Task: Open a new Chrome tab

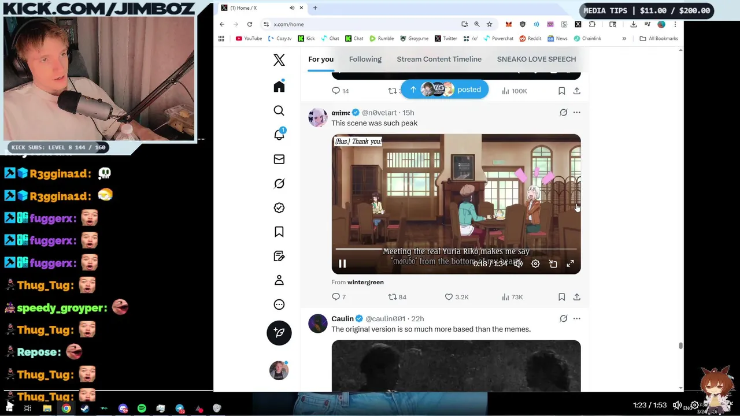Action: pyautogui.click(x=315, y=8)
